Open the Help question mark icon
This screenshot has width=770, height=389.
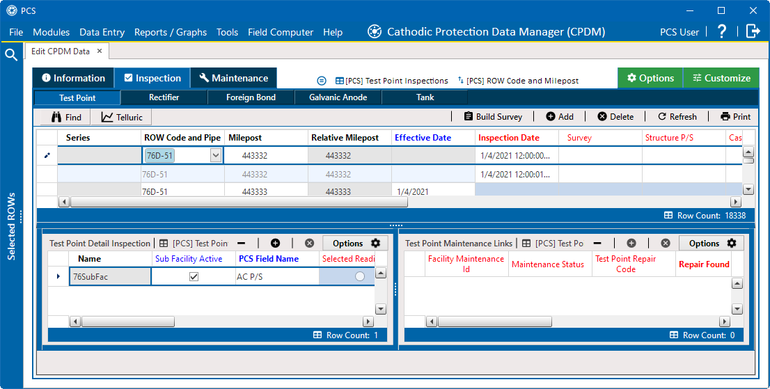click(722, 31)
